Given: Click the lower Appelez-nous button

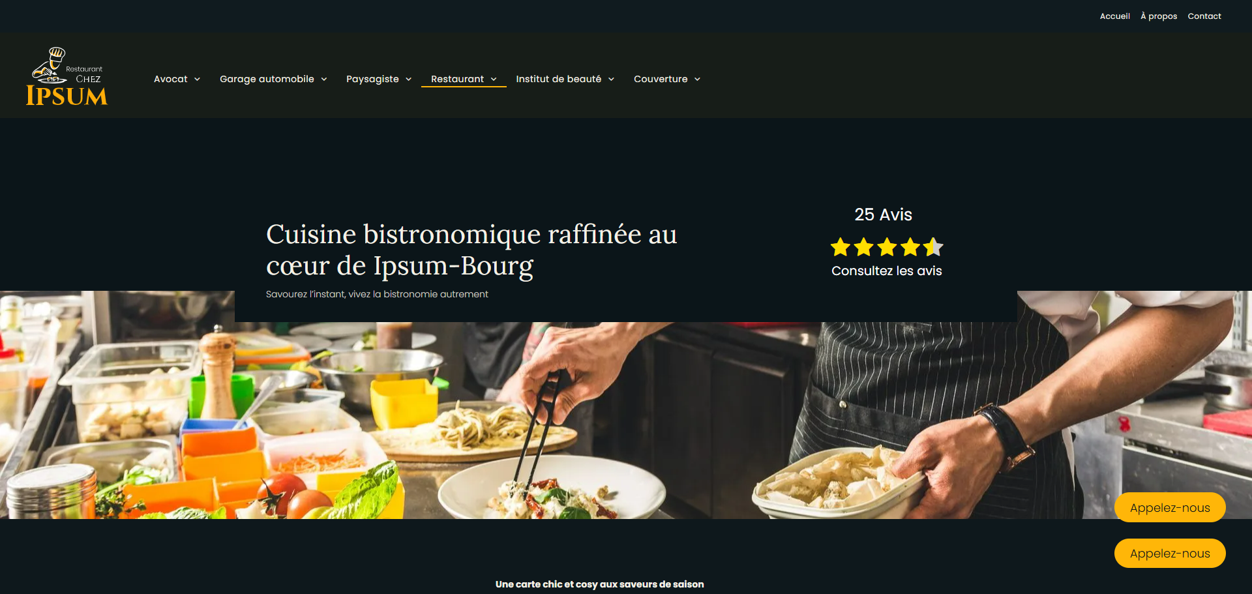Looking at the screenshot, I should tap(1170, 553).
